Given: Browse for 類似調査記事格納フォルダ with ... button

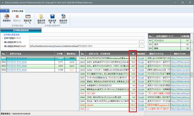Looking at the screenshot, I should pyautogui.click(x=142, y=46).
